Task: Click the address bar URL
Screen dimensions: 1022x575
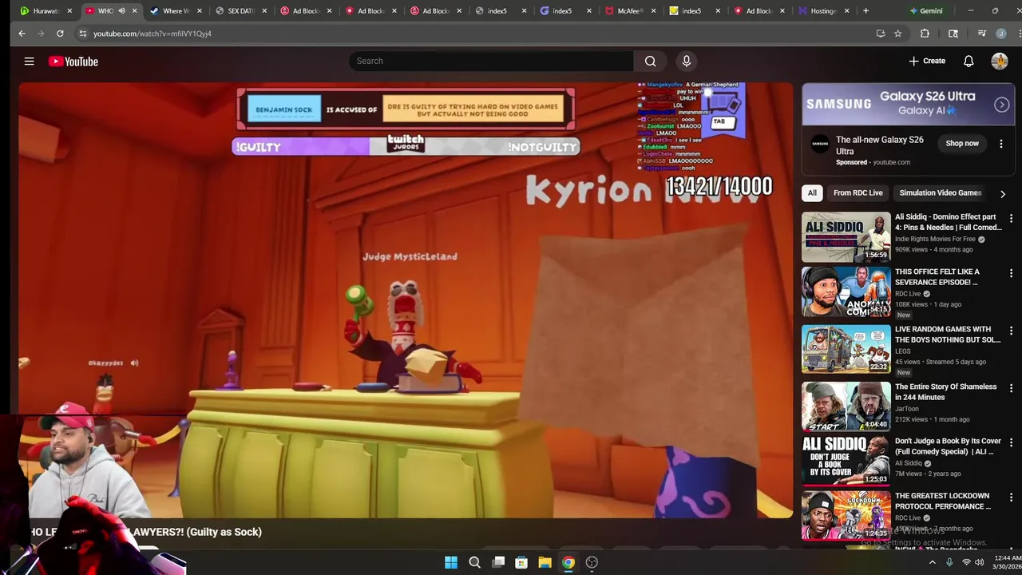Action: point(153,34)
